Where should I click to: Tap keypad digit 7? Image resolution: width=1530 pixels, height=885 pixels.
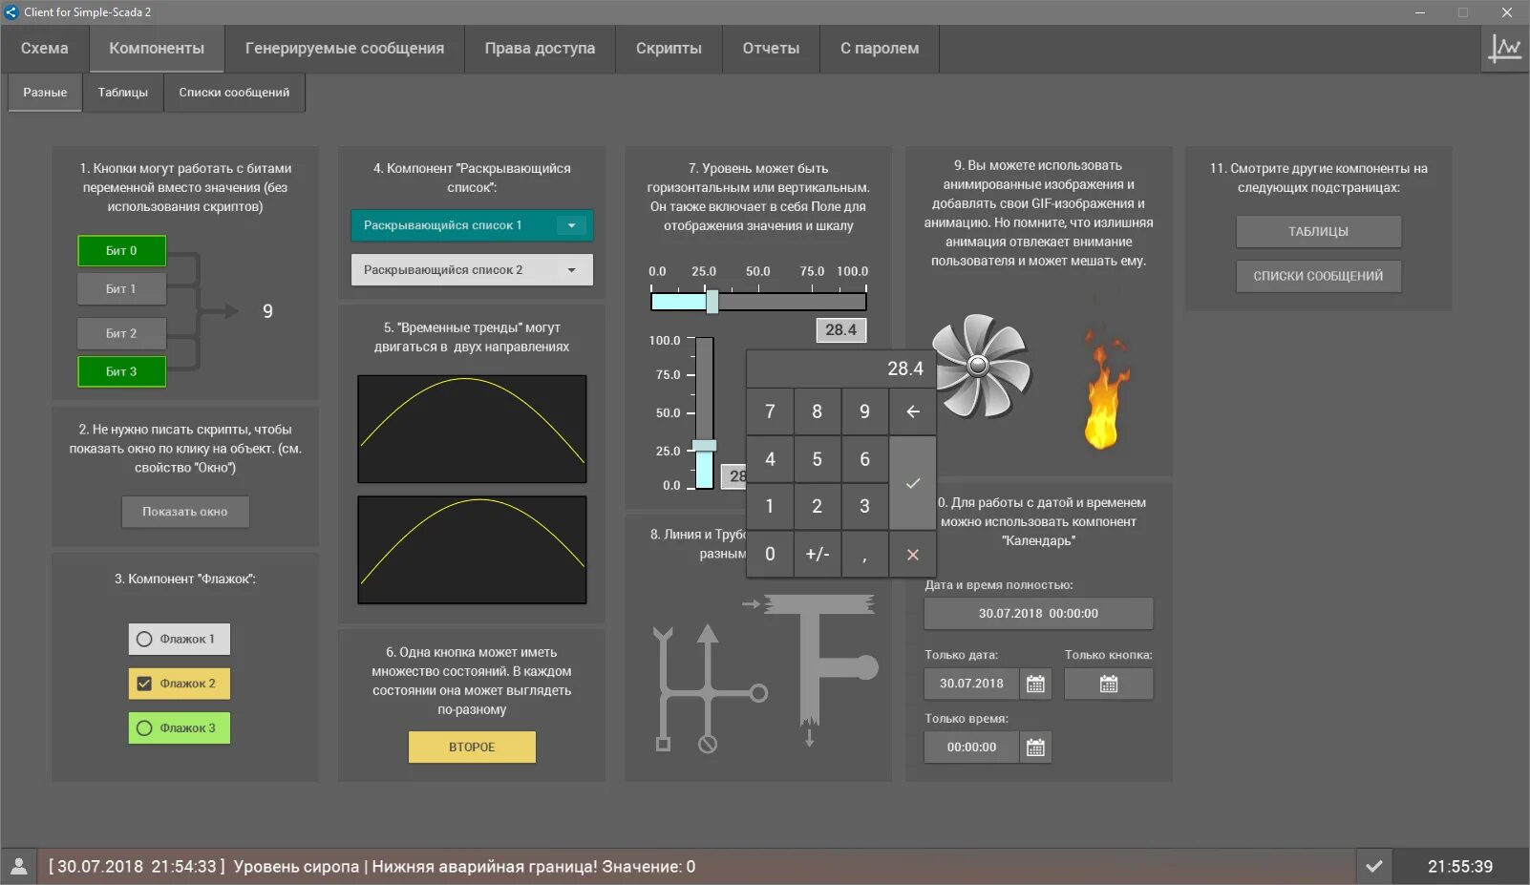pyautogui.click(x=770, y=411)
